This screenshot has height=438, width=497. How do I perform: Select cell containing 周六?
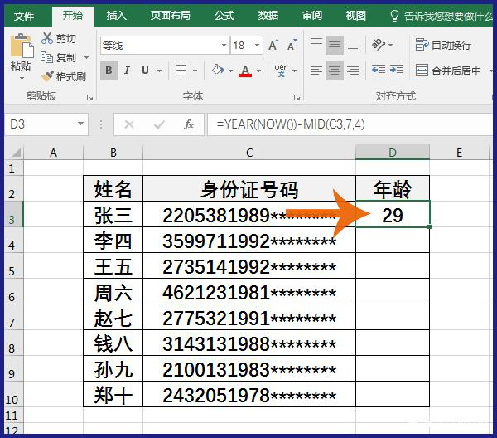pyautogui.click(x=113, y=291)
